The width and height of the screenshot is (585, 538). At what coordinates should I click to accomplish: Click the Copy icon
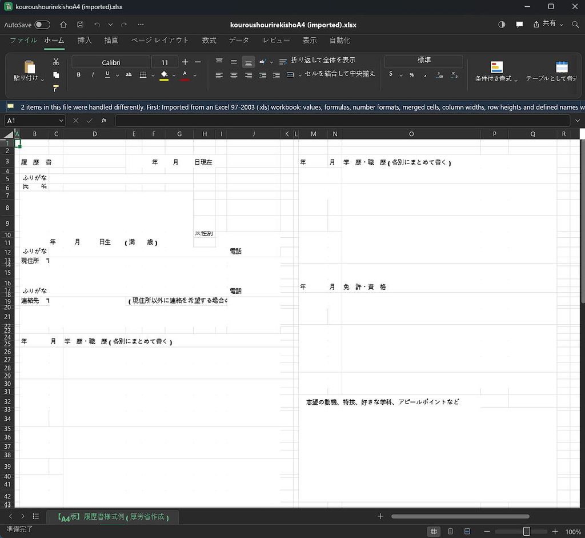click(x=56, y=75)
